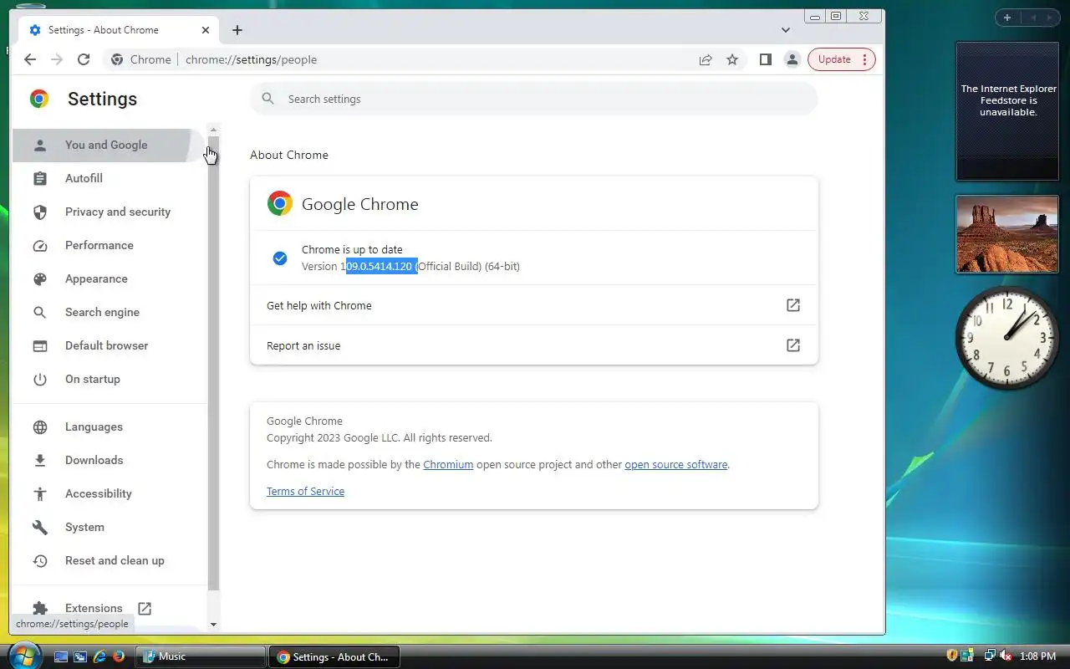Click the Feed Headlines gadget
Viewport: 1070px width, 669px height.
(1007, 111)
